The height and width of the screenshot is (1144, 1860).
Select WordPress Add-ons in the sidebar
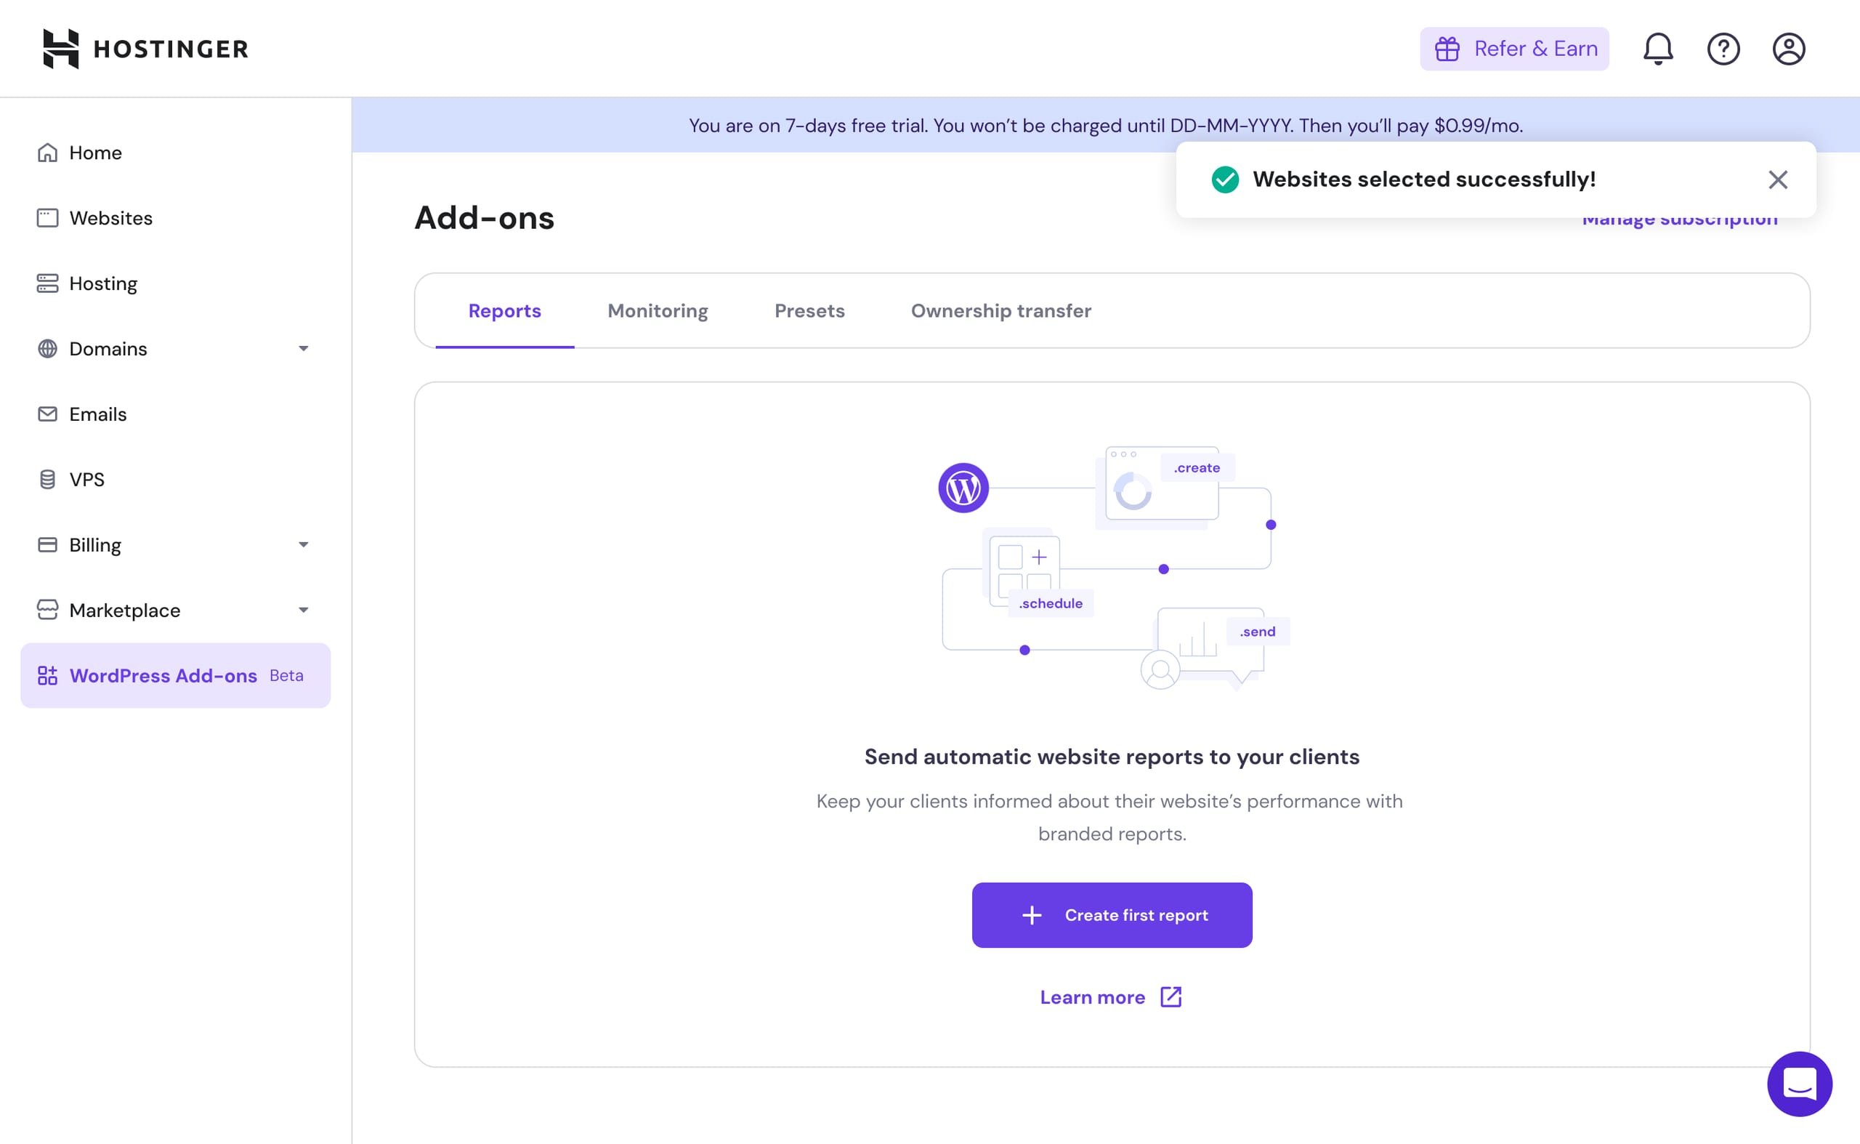[x=163, y=676]
